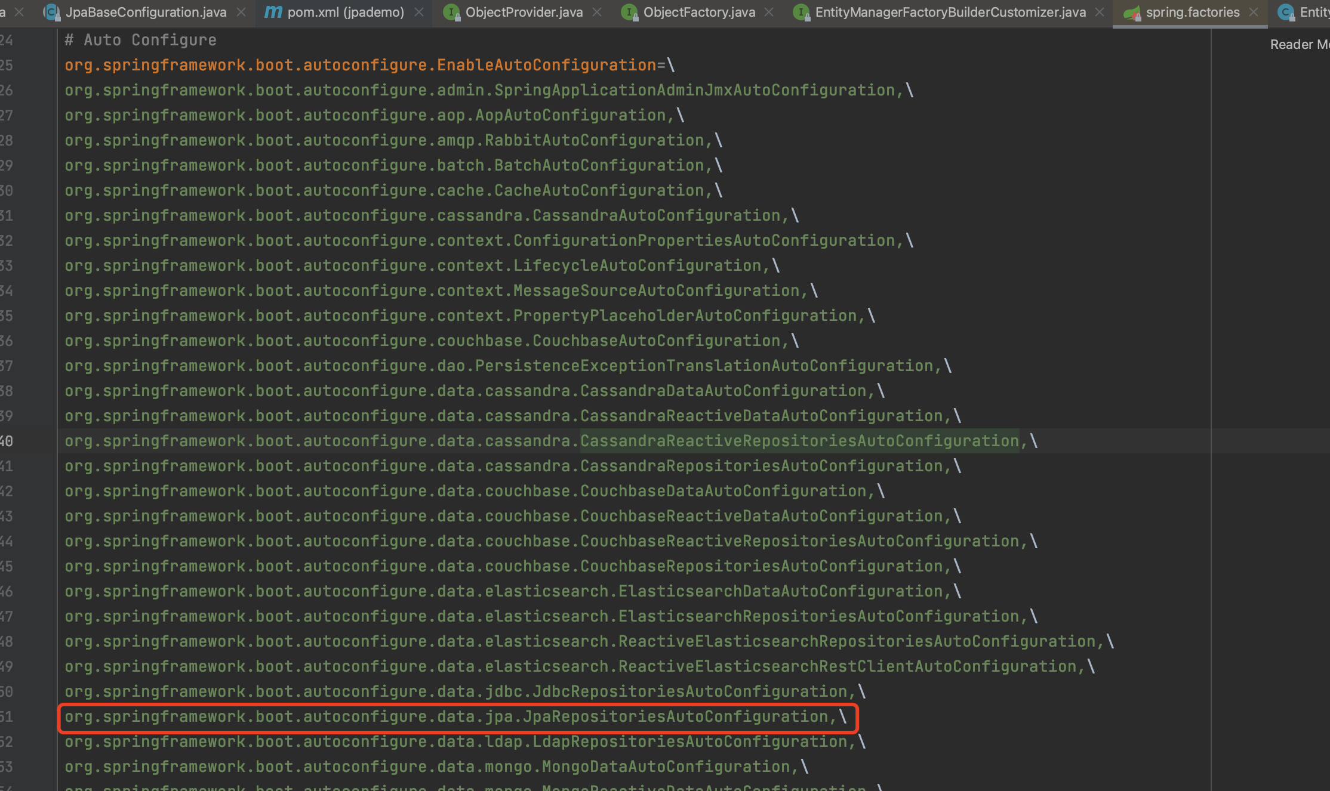The image size is (1330, 791).
Task: Click the RabbitAutoConfiguration line
Action: [x=393, y=140]
